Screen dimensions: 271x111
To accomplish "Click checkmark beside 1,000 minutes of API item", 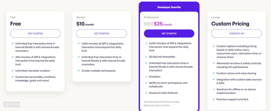I will [79, 43].
